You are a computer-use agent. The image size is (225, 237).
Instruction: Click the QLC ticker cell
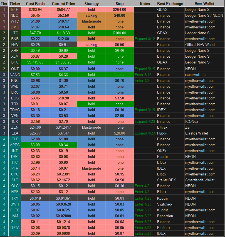click(15, 186)
